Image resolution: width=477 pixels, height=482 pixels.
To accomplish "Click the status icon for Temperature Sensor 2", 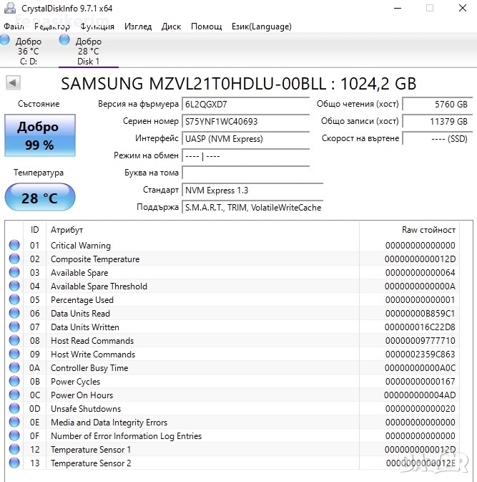I will pos(14,463).
